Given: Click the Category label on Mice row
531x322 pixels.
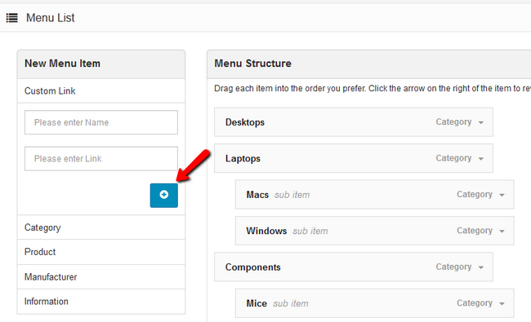Looking at the screenshot, I should click(x=475, y=303).
